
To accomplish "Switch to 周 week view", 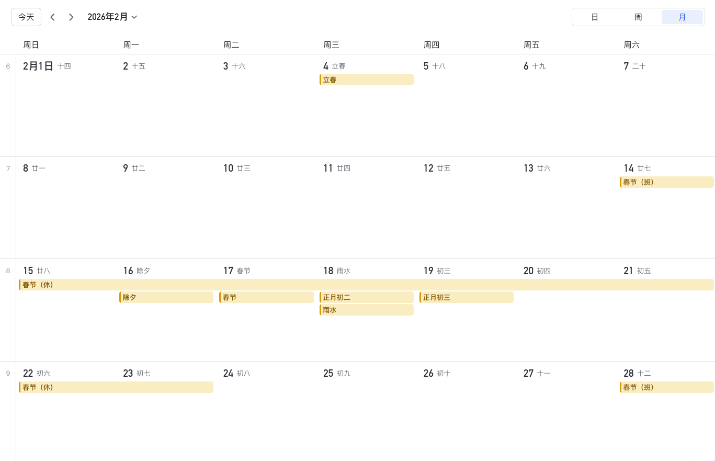I will [x=638, y=17].
